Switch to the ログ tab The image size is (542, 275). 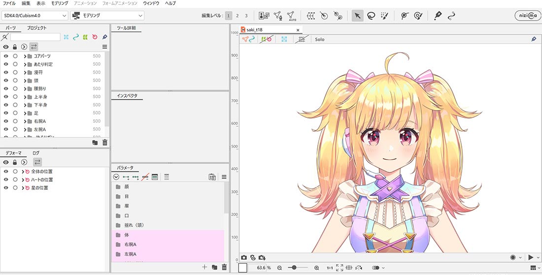pyautogui.click(x=36, y=153)
